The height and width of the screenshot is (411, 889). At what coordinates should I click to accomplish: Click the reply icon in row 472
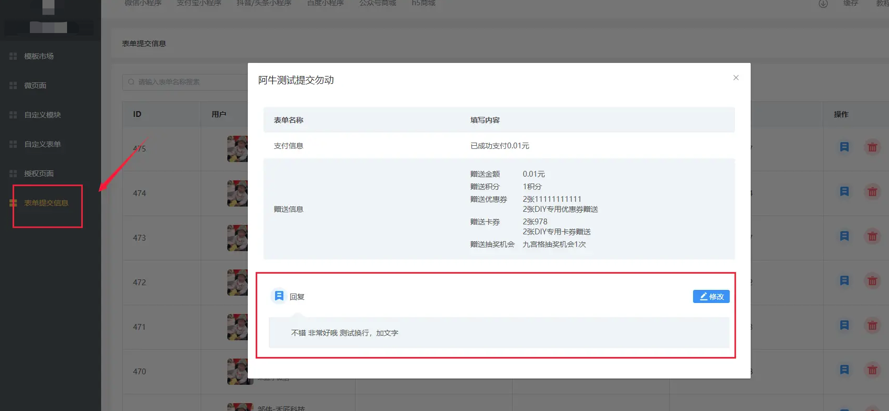coord(844,281)
